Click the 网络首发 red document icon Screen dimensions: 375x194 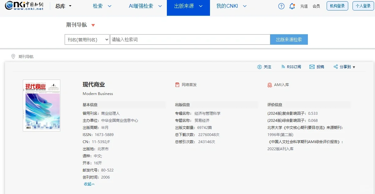click(177, 85)
